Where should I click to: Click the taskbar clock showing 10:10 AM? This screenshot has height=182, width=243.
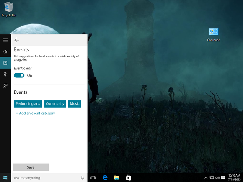pos(234,177)
